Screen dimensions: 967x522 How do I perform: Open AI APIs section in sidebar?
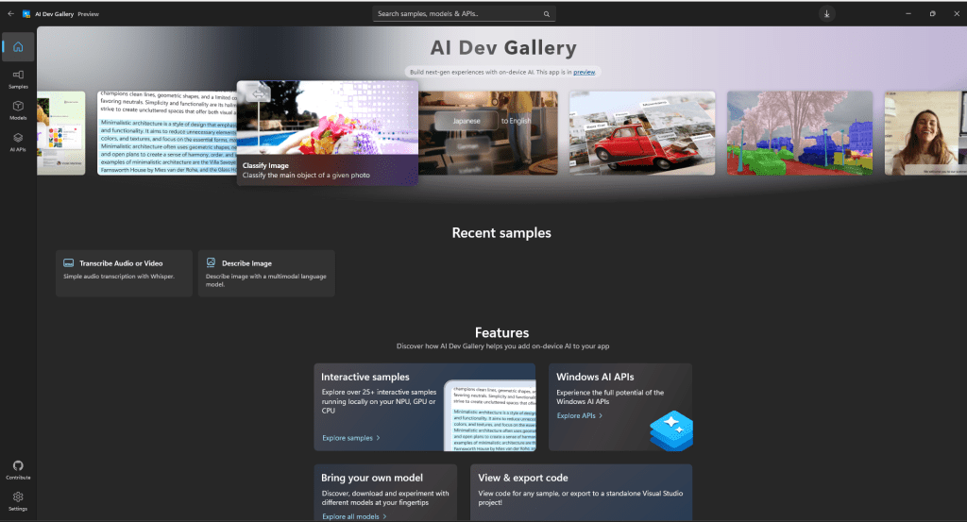(18, 141)
